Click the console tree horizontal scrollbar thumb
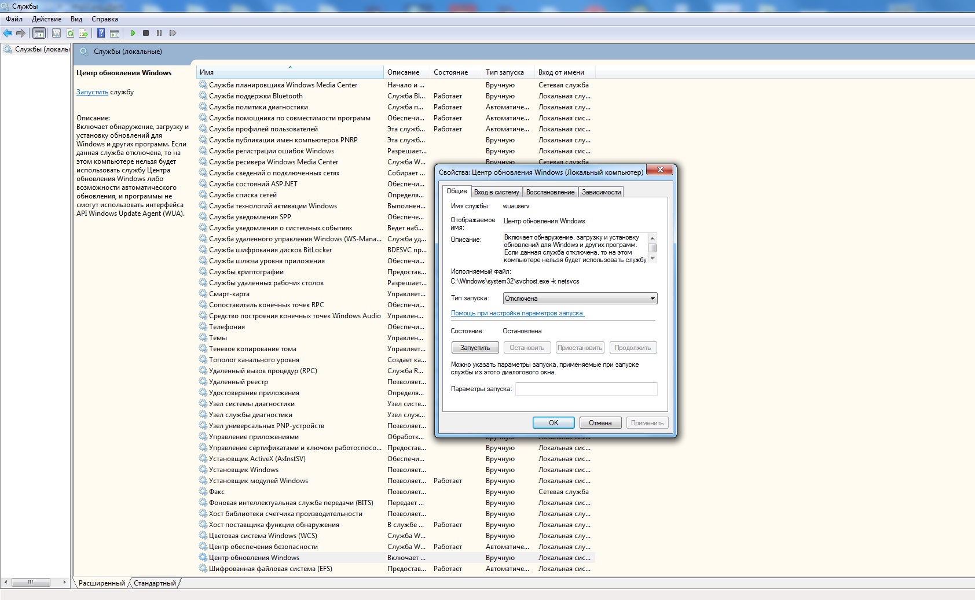This screenshot has height=600, width=975. point(31,583)
